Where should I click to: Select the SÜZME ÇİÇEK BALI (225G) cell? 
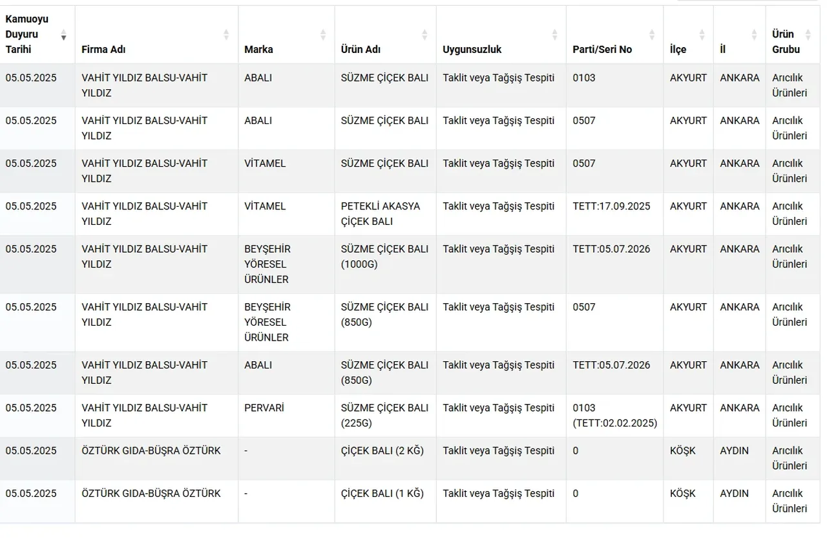pos(384,416)
